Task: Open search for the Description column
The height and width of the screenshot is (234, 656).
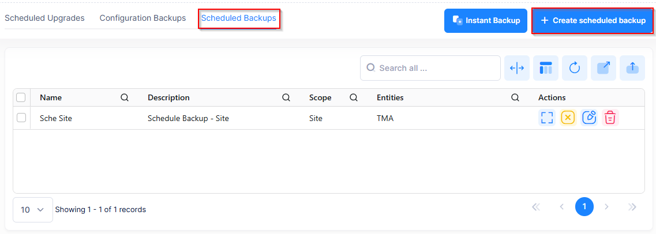Action: pyautogui.click(x=286, y=97)
